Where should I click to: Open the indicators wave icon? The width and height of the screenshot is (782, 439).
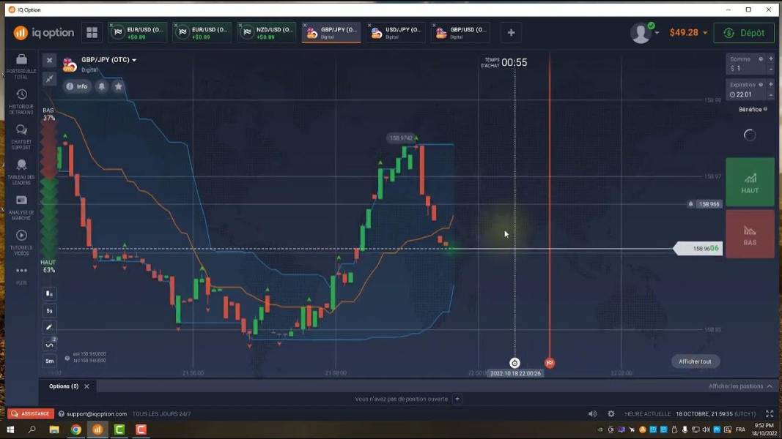[x=49, y=344]
